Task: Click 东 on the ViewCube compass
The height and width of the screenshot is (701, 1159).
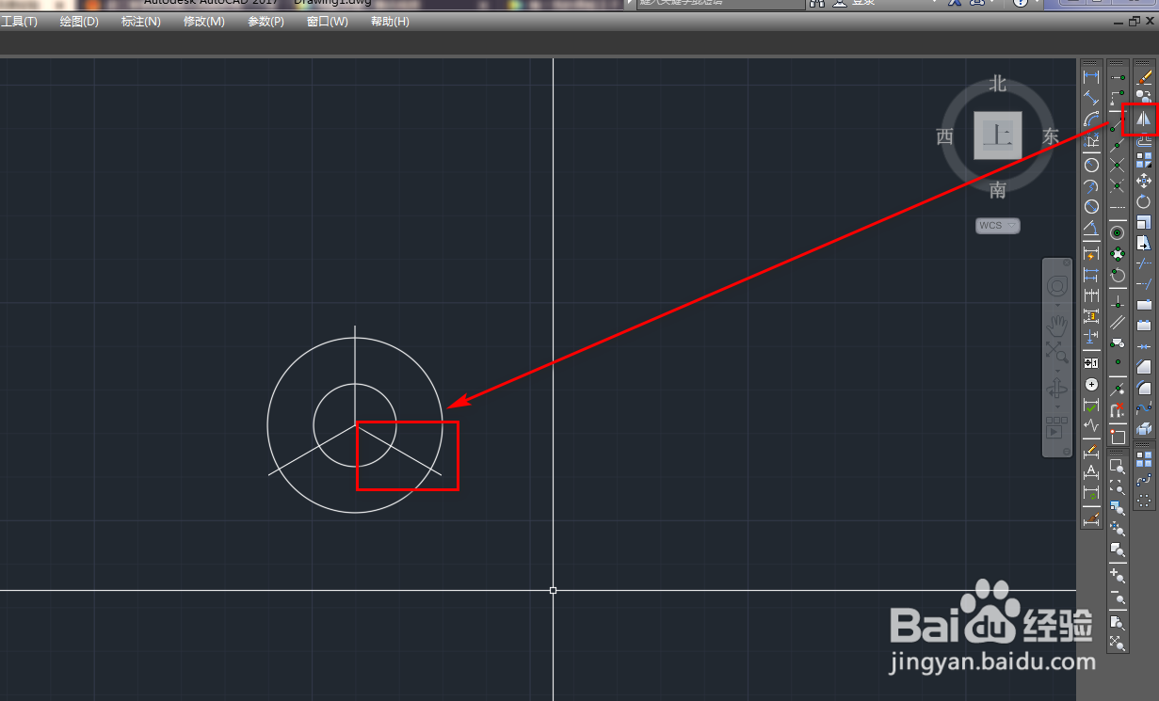Action: coord(1051,136)
